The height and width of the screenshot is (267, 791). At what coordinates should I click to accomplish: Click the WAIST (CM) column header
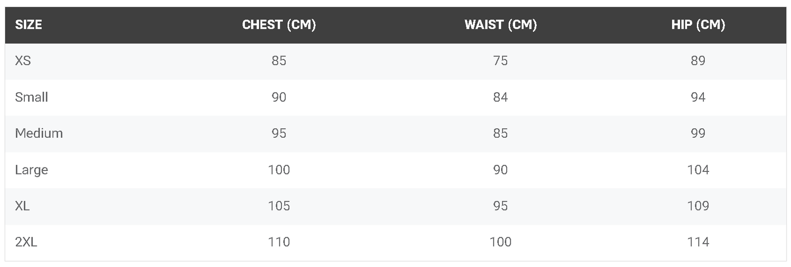click(500, 25)
